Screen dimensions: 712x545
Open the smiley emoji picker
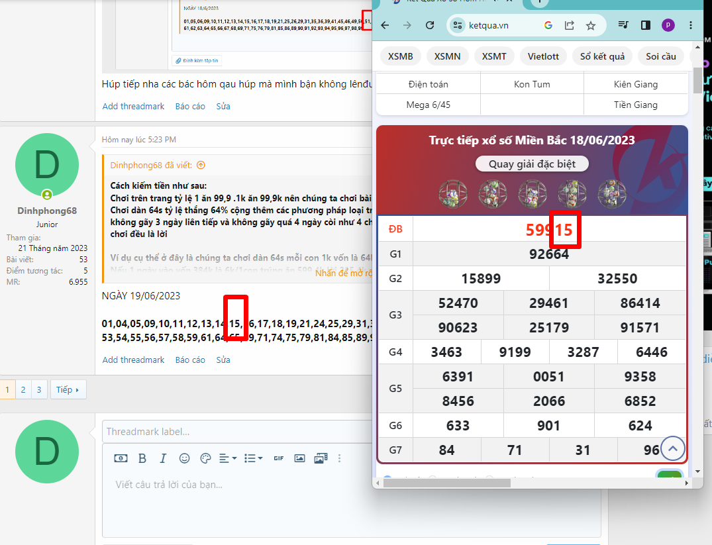pyautogui.click(x=184, y=458)
